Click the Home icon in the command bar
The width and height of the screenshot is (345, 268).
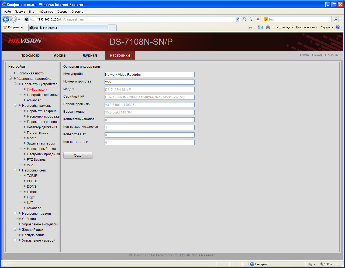click(x=250, y=27)
